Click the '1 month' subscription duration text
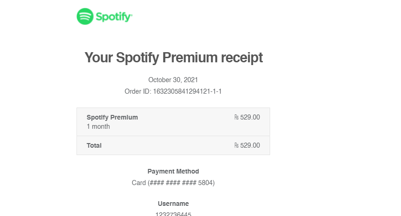Image resolution: width=401 pixels, height=216 pixels. click(98, 126)
